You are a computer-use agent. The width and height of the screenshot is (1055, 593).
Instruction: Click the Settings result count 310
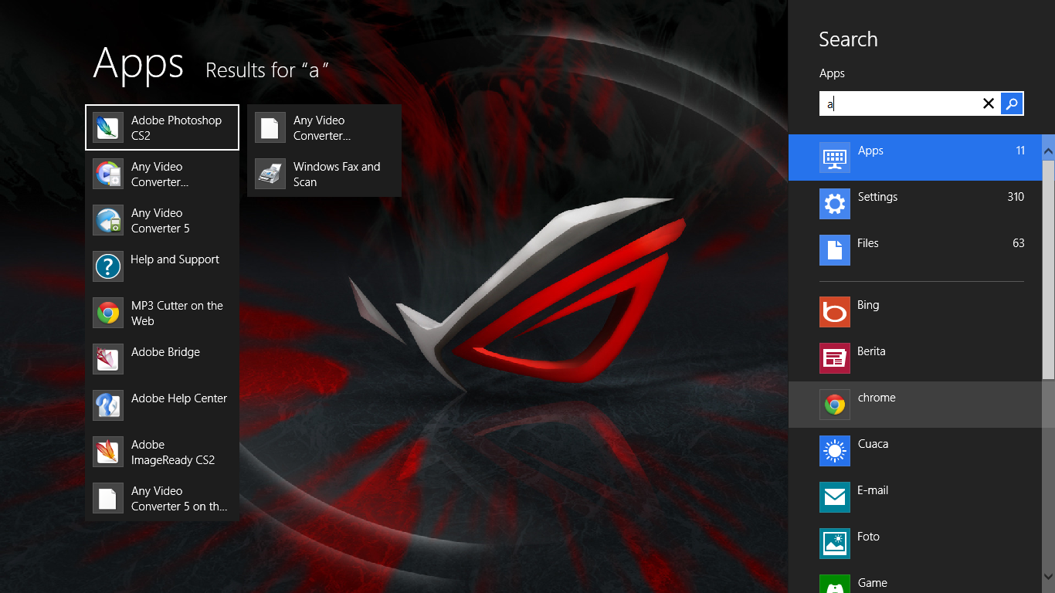point(1016,197)
